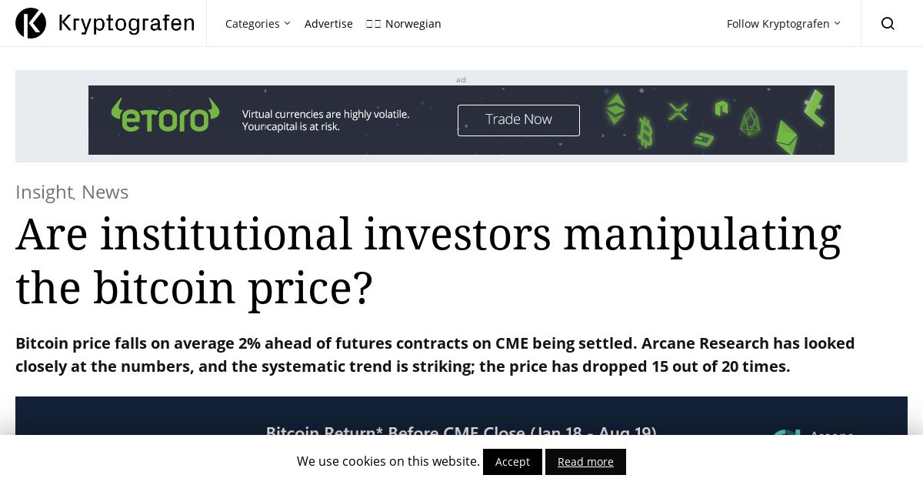Click the eToro logo in the ad banner
This screenshot has height=485, width=923.
tap(165, 115)
